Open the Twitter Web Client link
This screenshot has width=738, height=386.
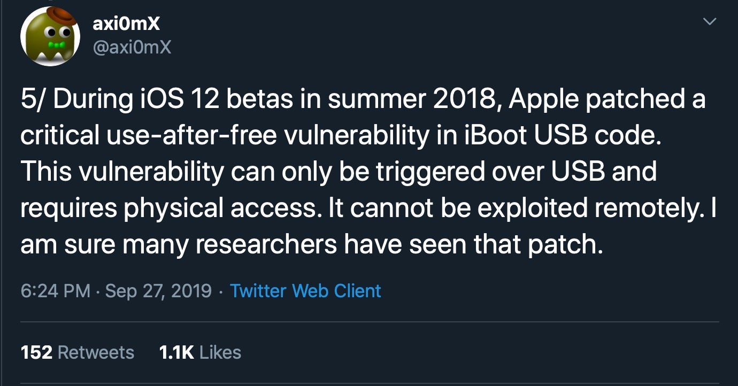click(x=305, y=291)
